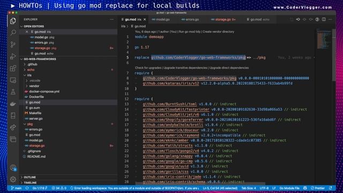Click Ln 5, Col 54 cursor position
The height and width of the screenshot is (193, 343).
coord(220,188)
